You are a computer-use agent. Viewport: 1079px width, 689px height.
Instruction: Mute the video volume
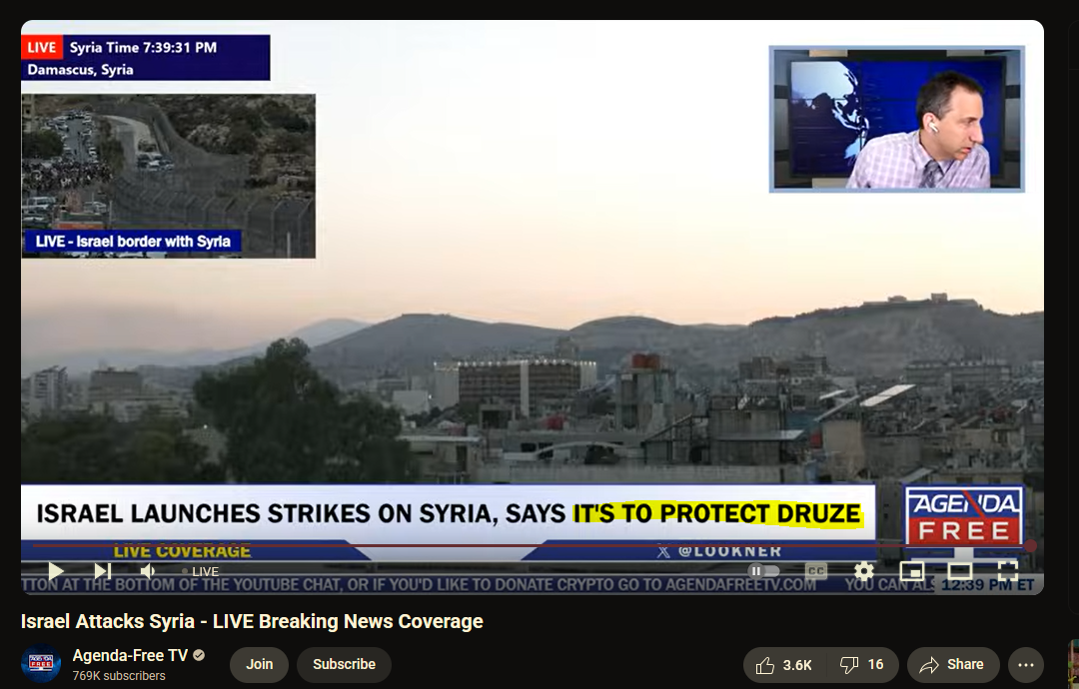(x=148, y=571)
